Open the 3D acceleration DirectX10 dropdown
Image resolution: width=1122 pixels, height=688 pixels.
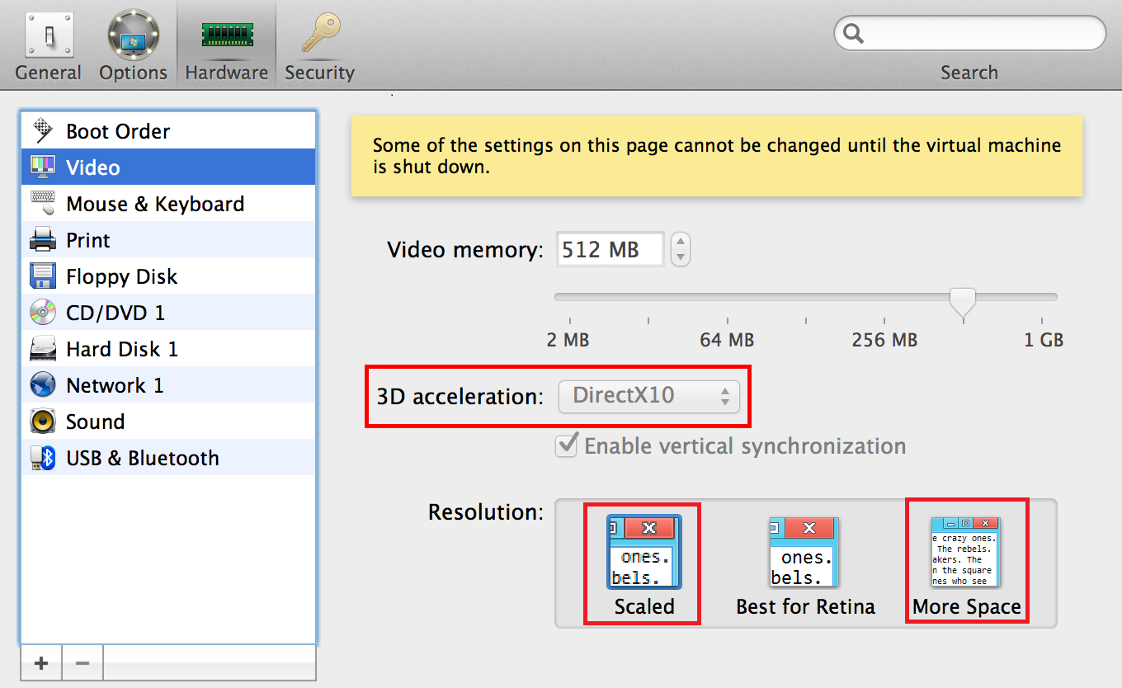(x=649, y=396)
